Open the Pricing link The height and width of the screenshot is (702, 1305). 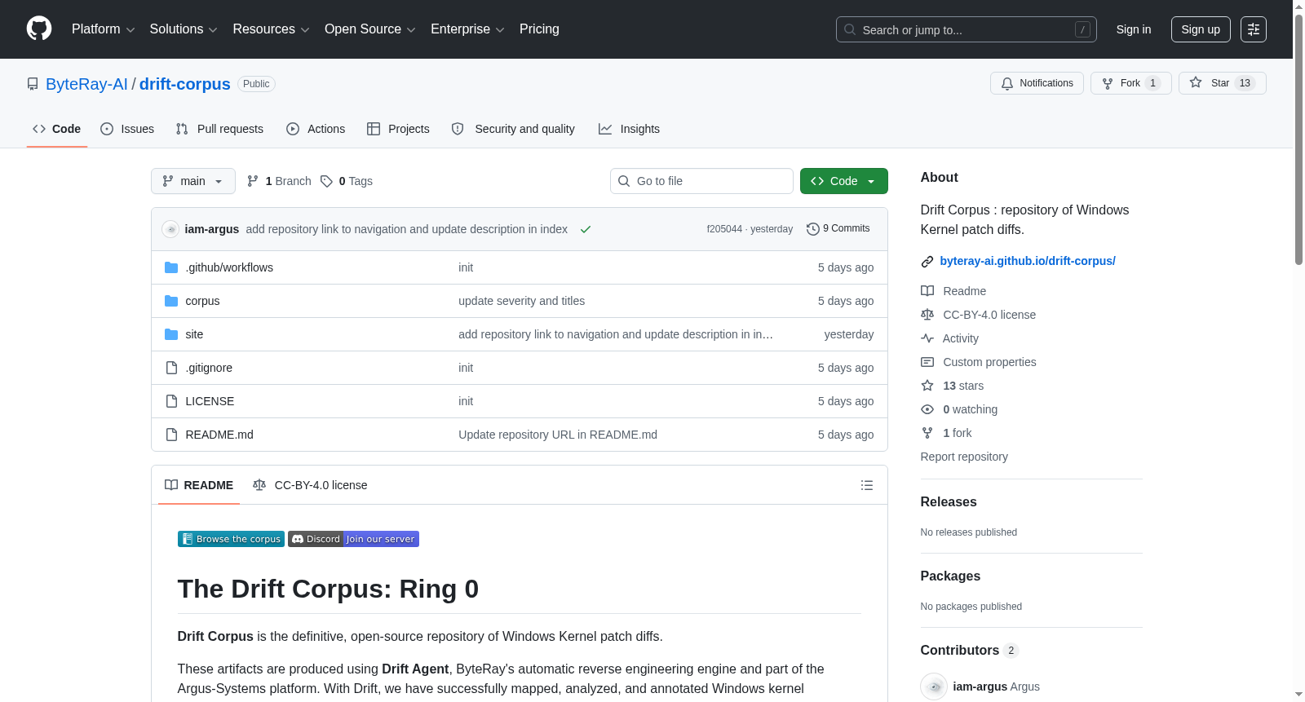point(539,29)
